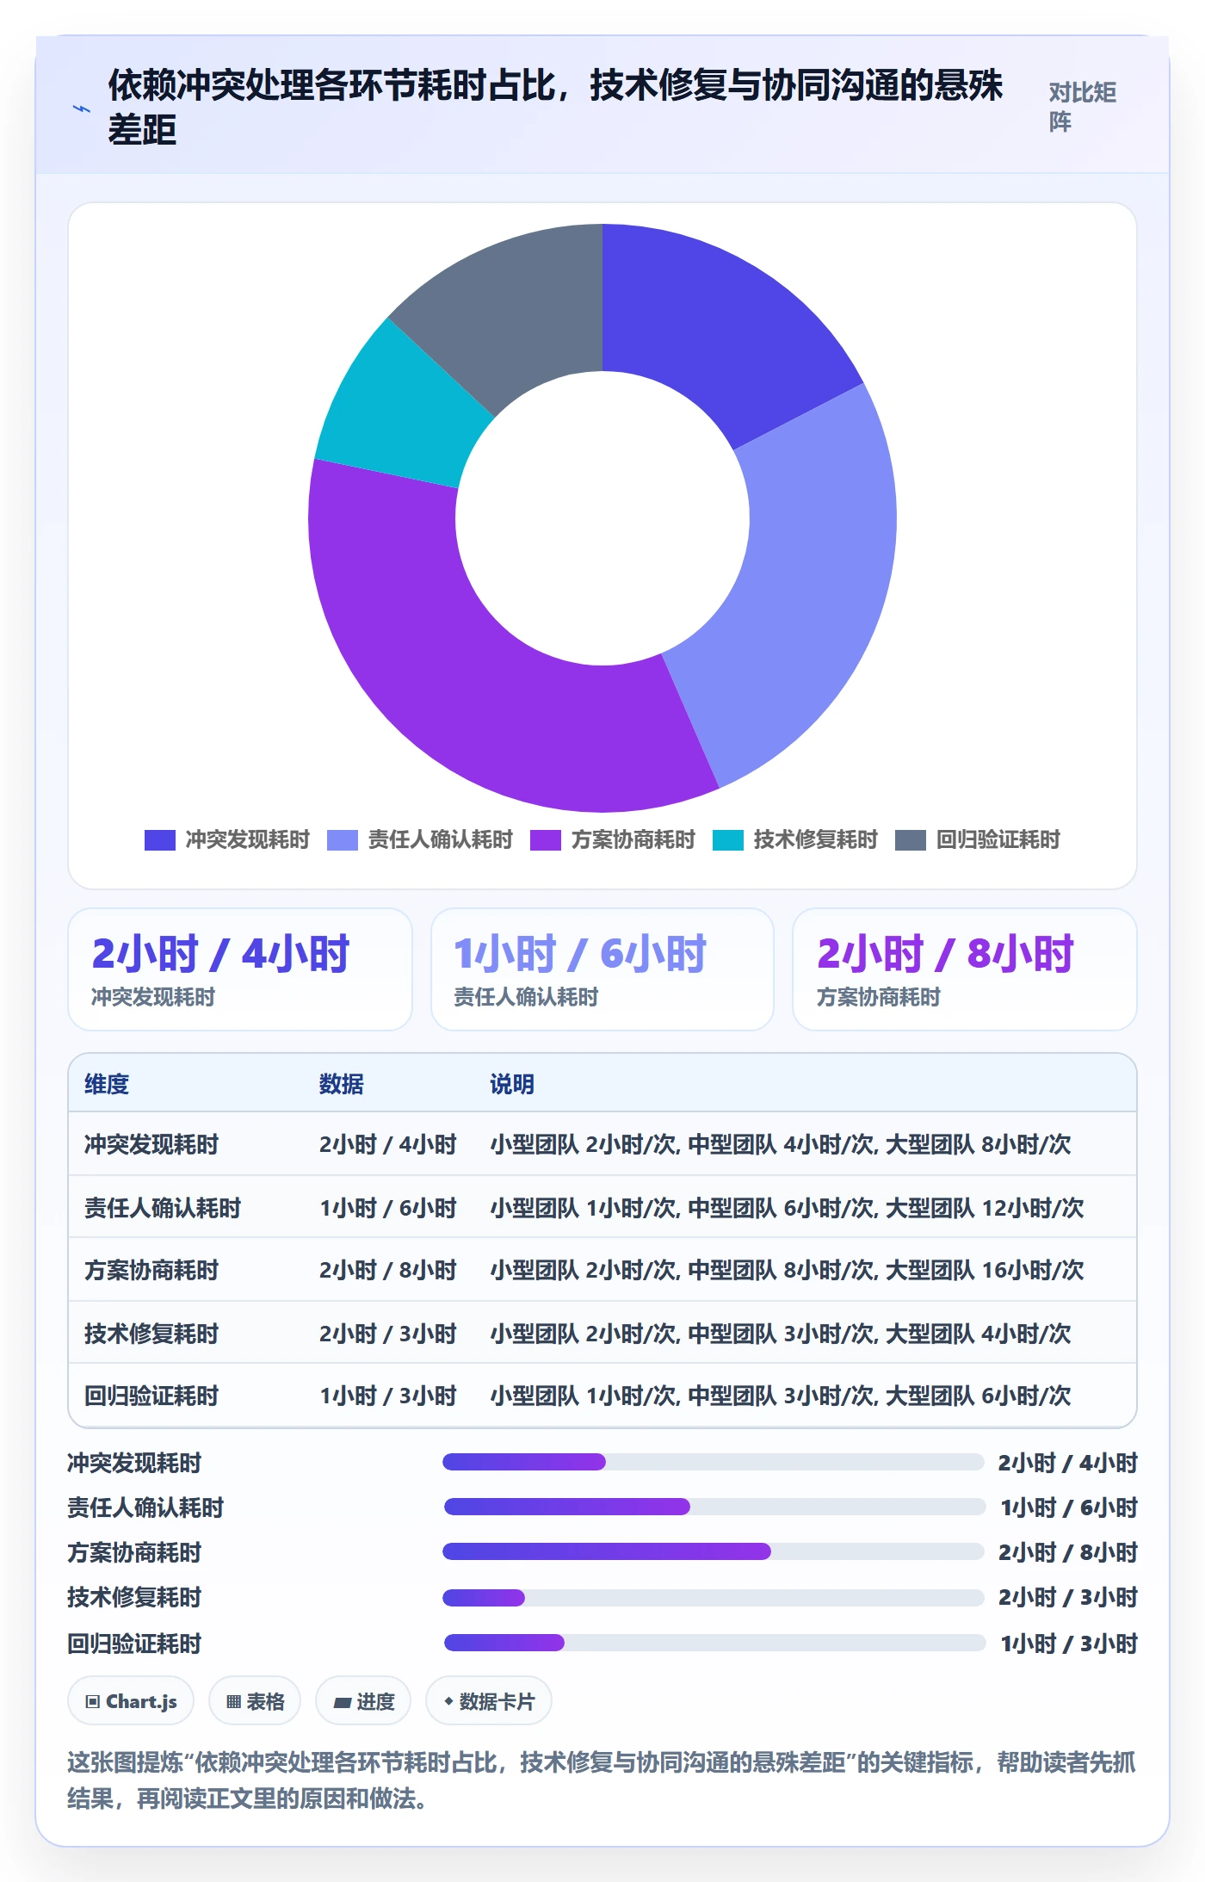The width and height of the screenshot is (1205, 1882).
Task: Select the Chart.js tag chip
Action: (131, 1701)
